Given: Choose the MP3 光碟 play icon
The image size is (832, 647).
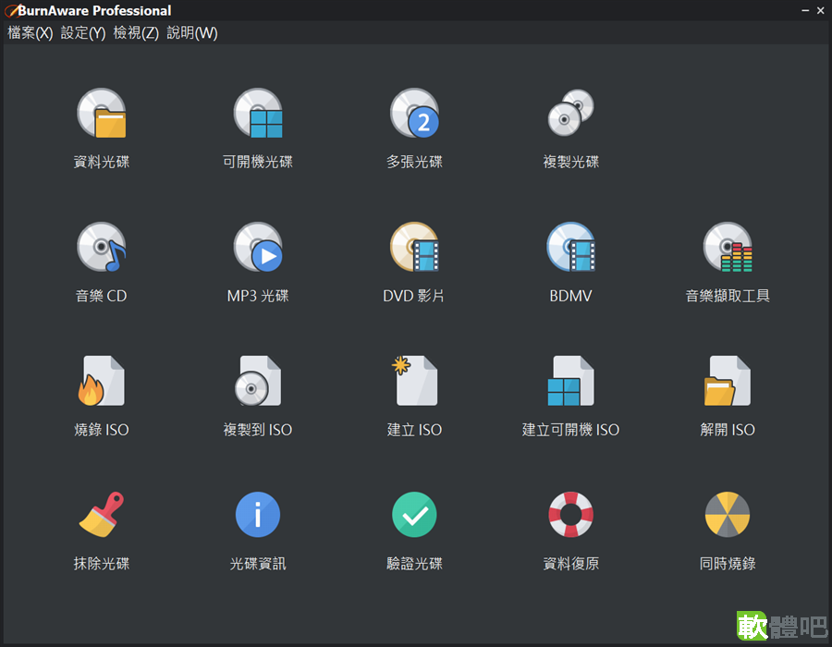Looking at the screenshot, I should pyautogui.click(x=258, y=247).
